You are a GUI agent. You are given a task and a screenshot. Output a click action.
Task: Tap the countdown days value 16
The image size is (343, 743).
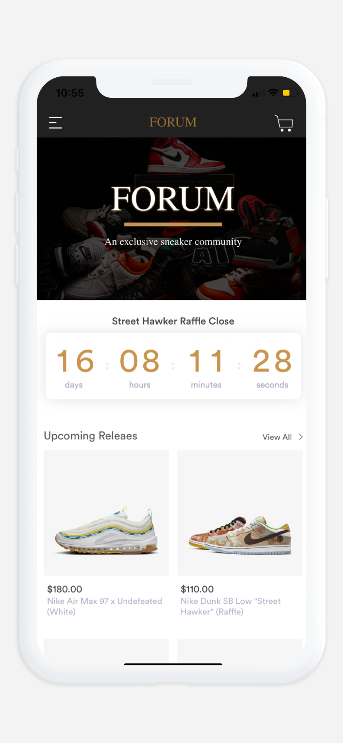75,361
